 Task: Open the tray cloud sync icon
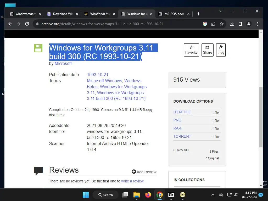(221, 195)
